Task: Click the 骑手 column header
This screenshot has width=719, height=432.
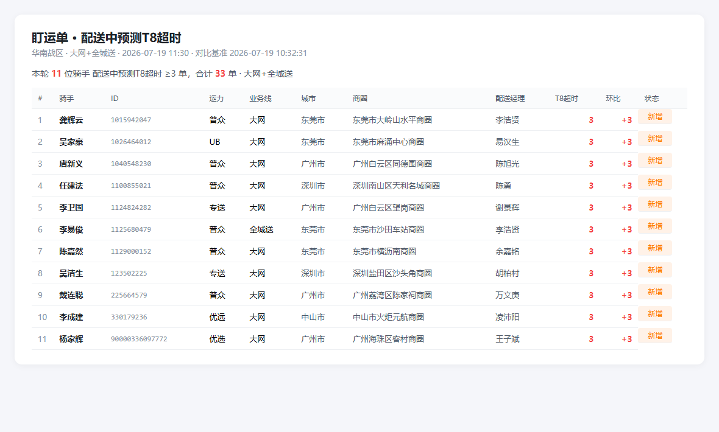Action: [66, 99]
